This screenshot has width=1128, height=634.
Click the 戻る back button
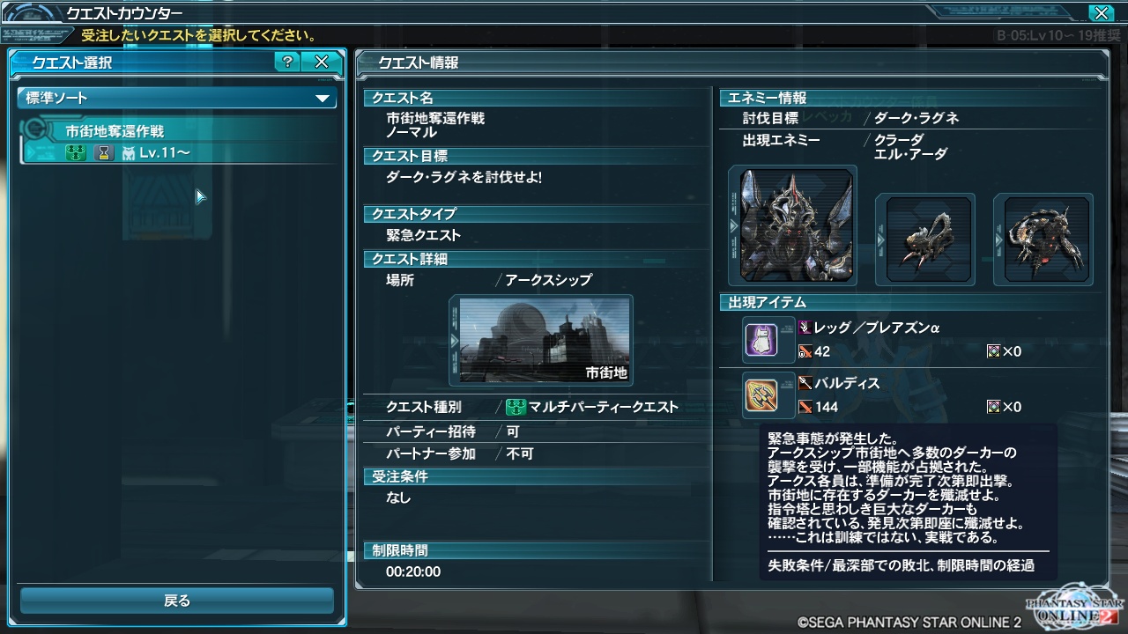177,601
